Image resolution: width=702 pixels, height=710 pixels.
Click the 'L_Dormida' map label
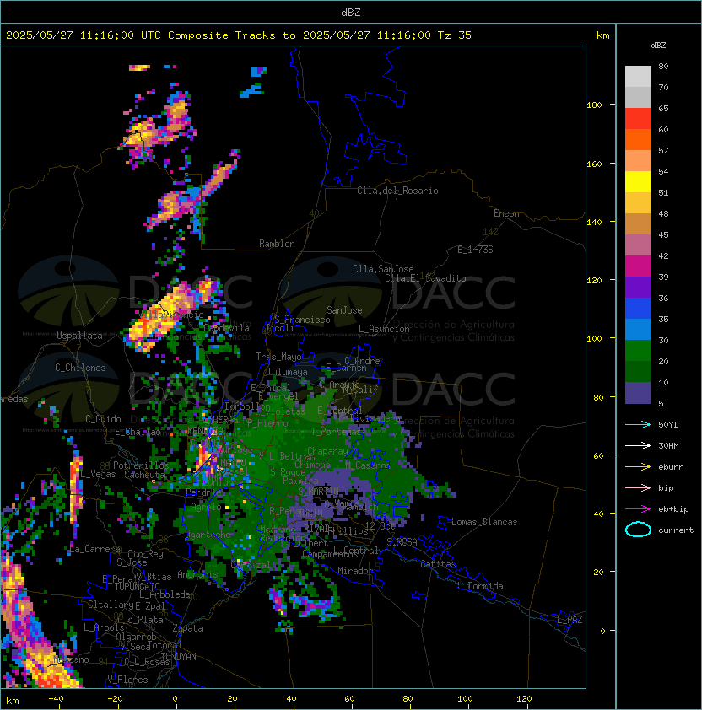[480, 586]
